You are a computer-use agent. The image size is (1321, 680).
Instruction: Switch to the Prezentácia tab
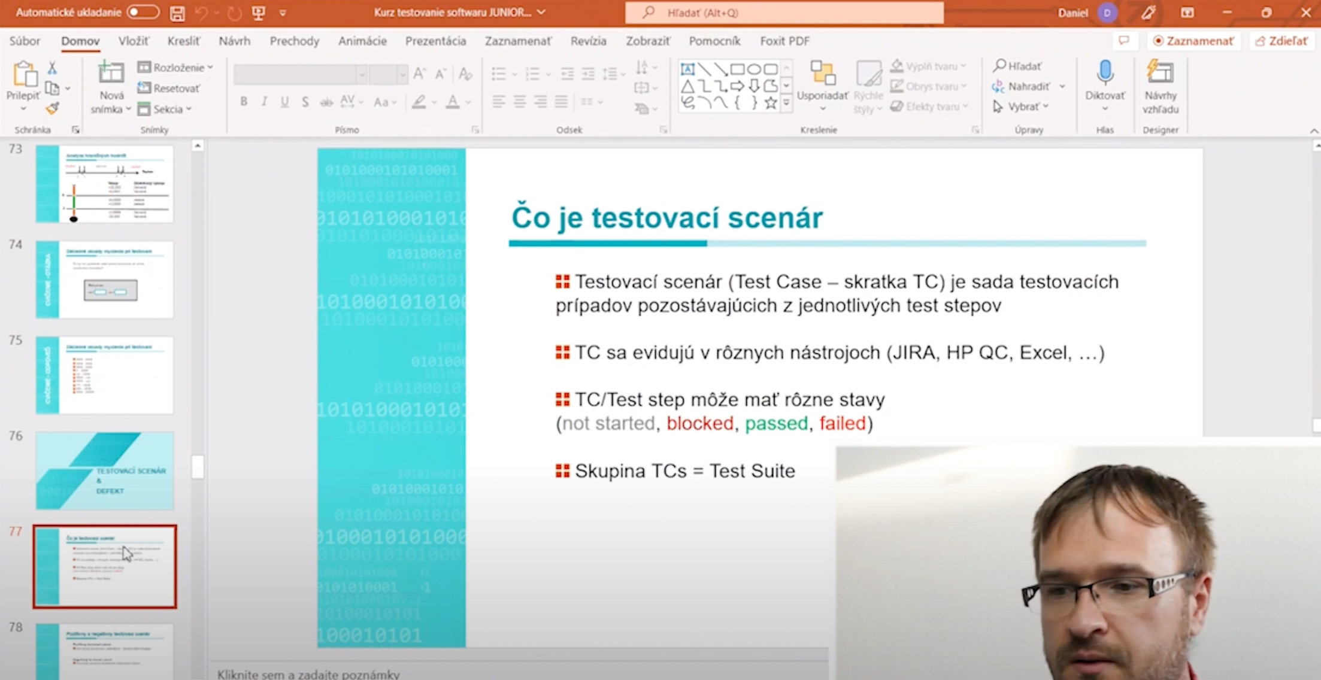[x=435, y=41]
